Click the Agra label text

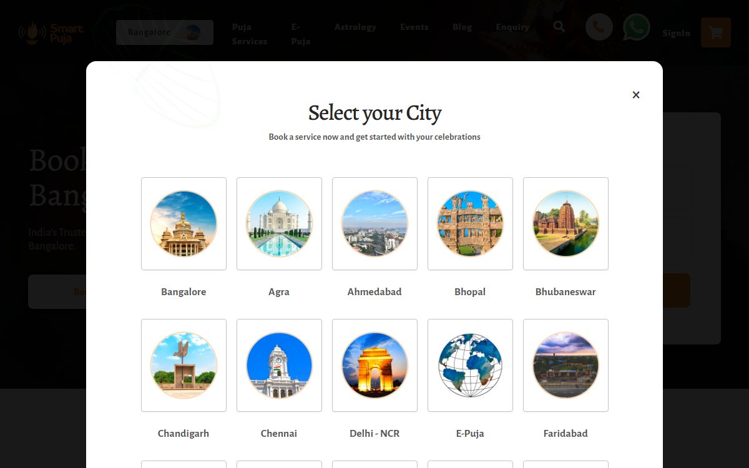click(279, 292)
